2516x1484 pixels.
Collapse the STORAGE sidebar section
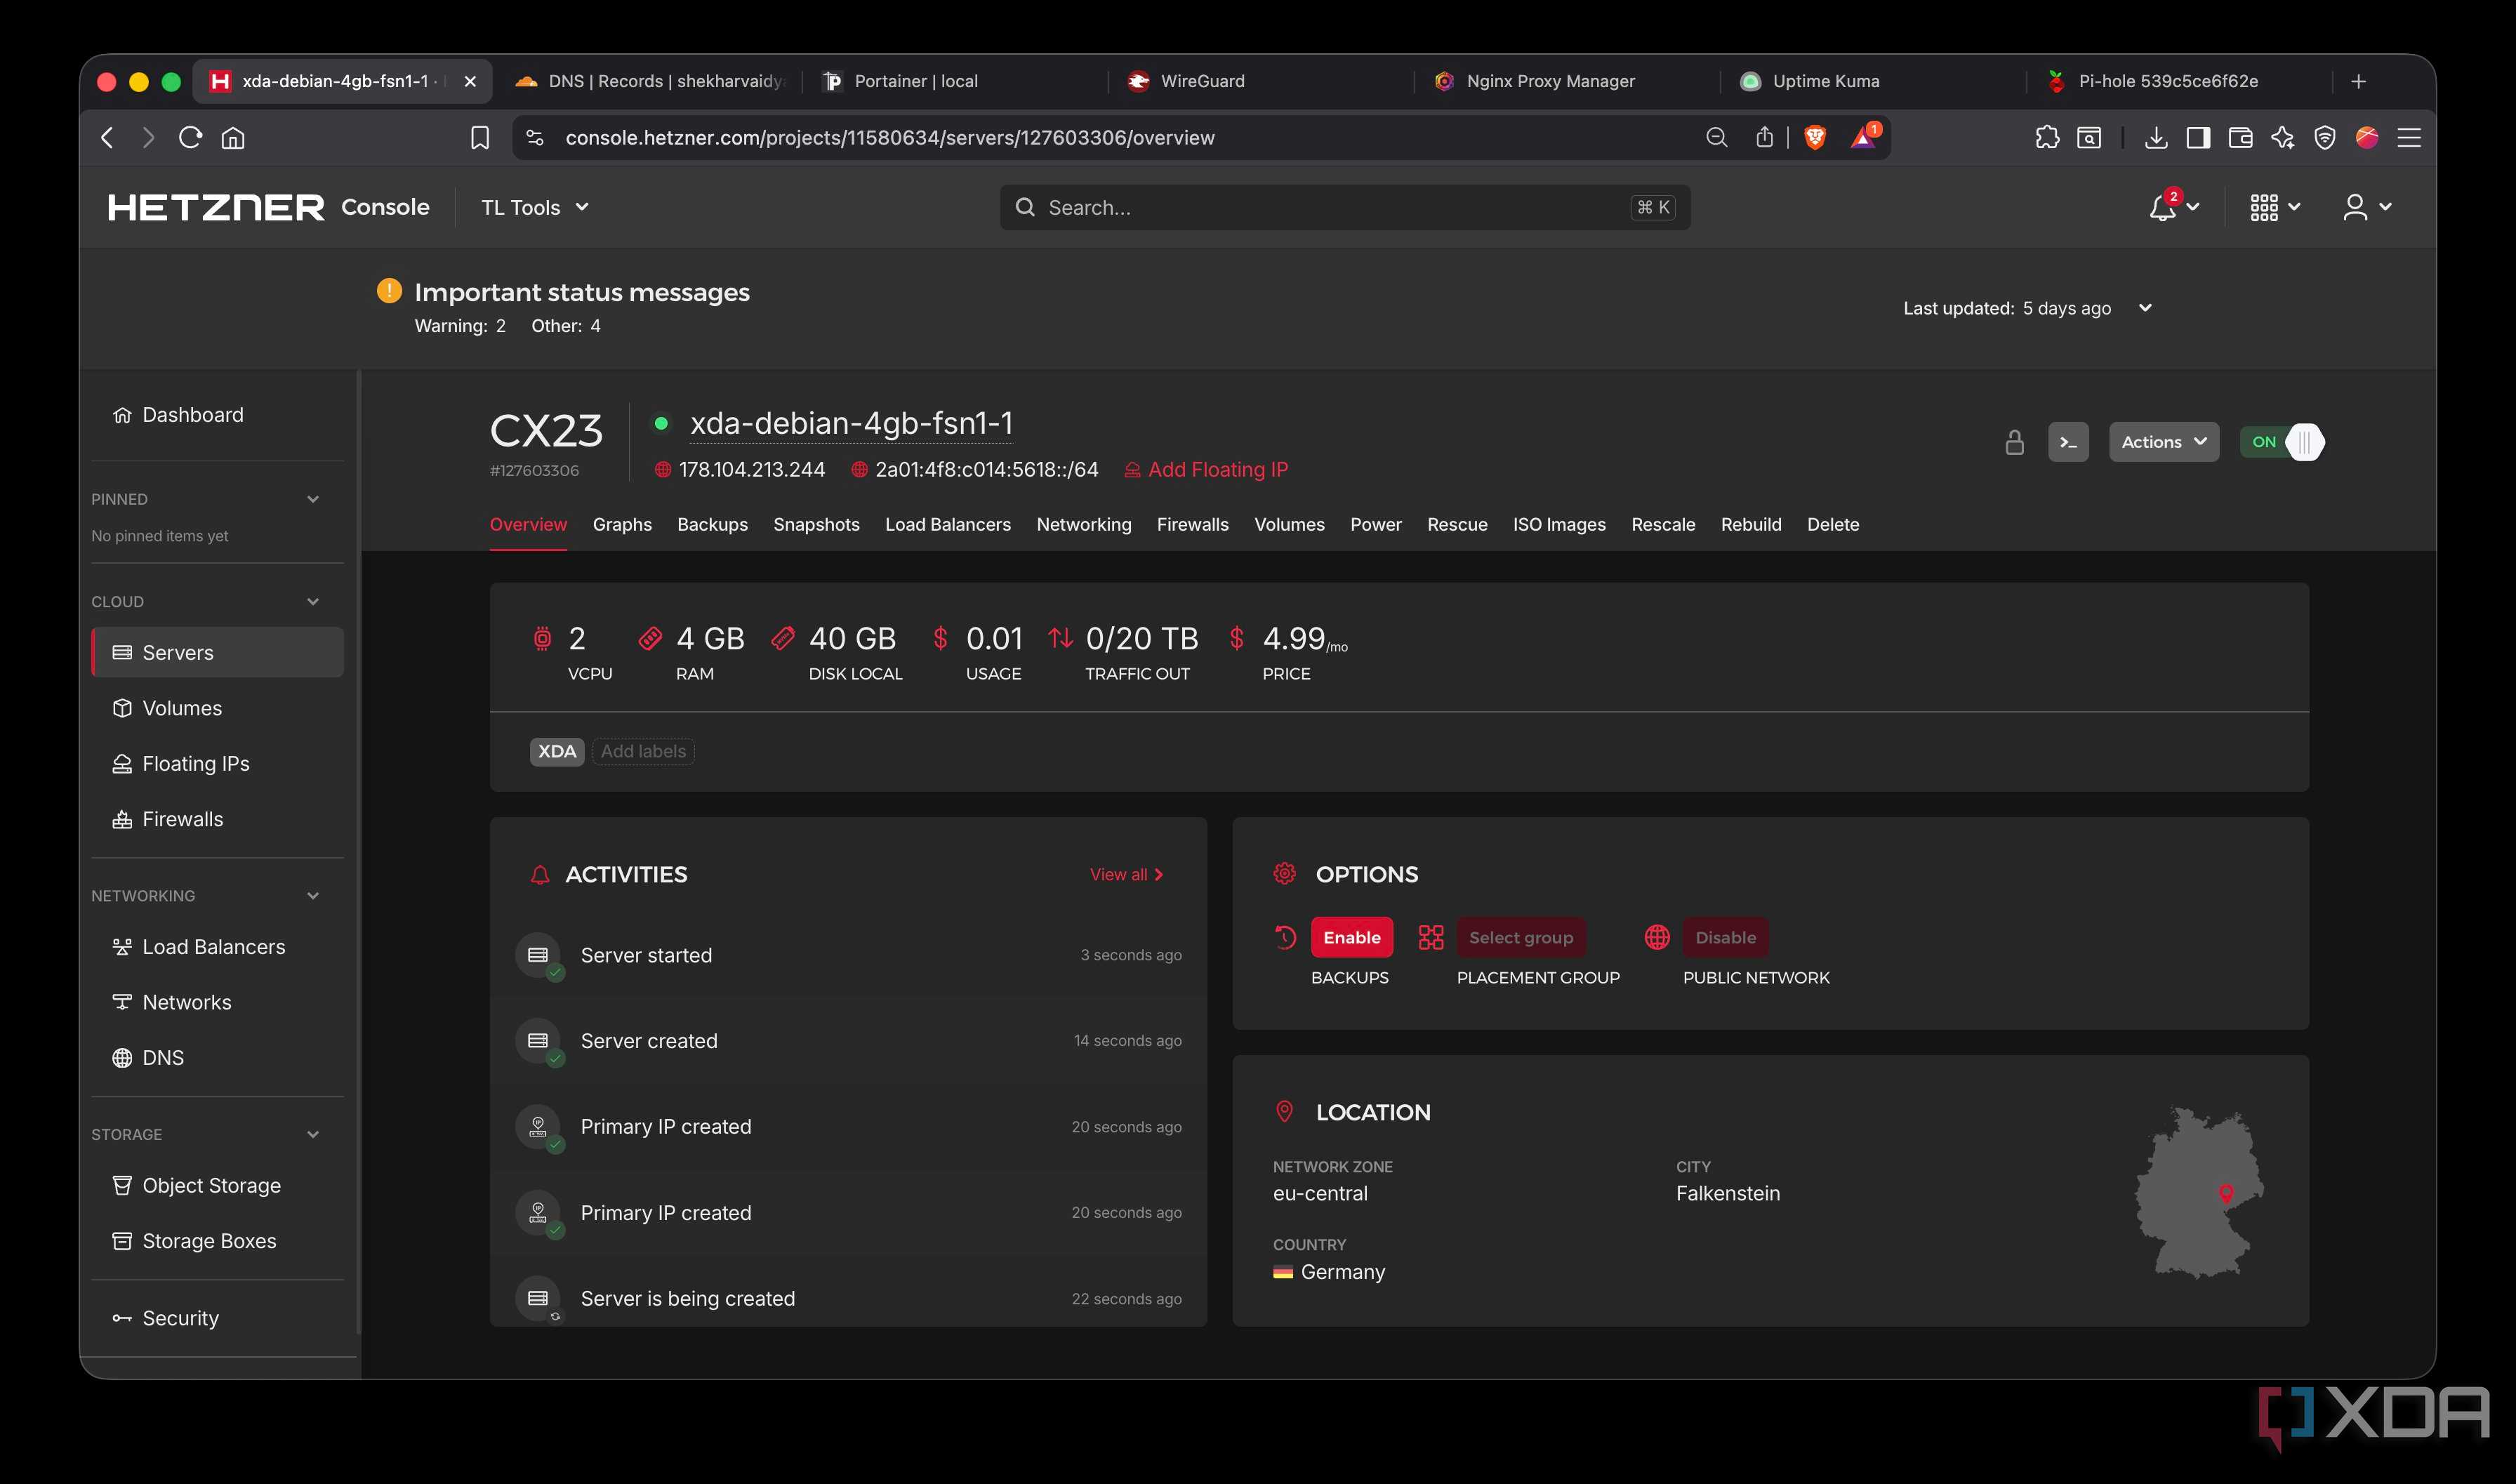312,1134
